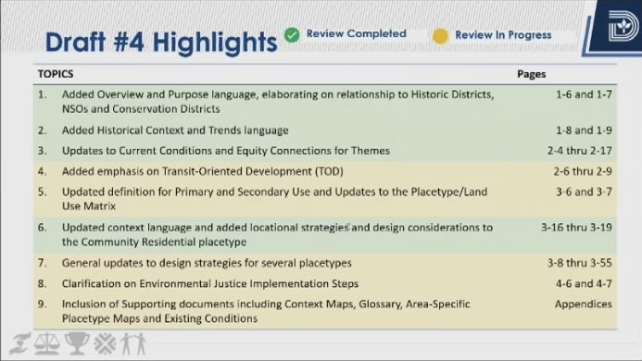Select topic 1 about Overview and Purpose
642x361 pixels.
tap(325, 102)
